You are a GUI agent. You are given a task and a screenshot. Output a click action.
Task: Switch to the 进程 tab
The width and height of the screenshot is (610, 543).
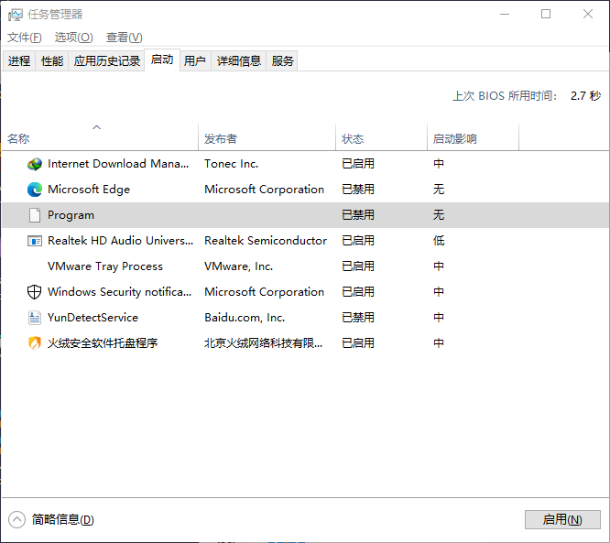[19, 61]
